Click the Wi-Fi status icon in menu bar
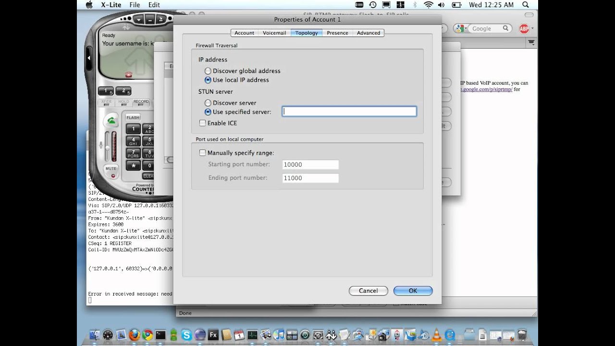 point(428,5)
